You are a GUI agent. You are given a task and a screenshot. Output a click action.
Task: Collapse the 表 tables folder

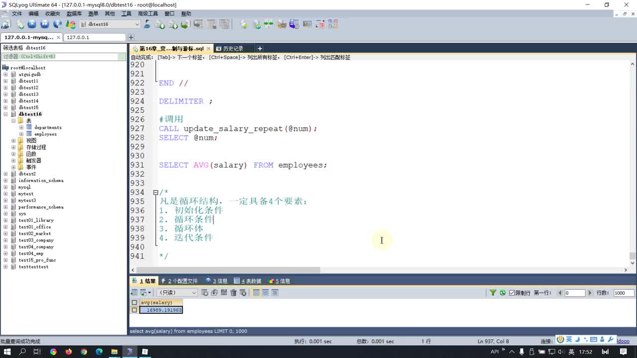pos(13,121)
